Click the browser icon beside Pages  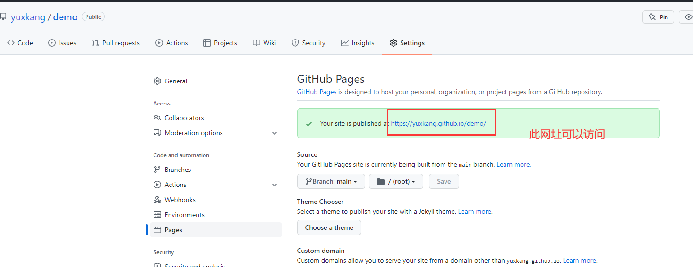(157, 230)
